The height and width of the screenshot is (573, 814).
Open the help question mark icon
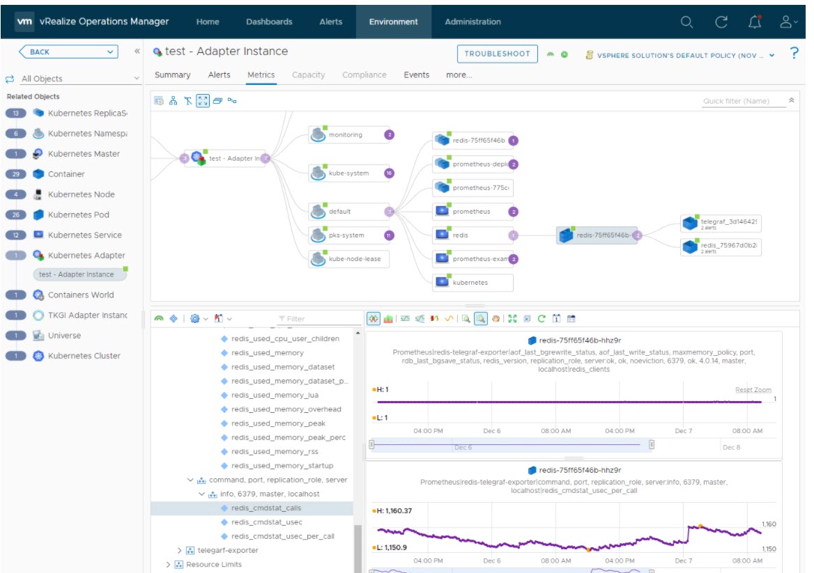794,54
